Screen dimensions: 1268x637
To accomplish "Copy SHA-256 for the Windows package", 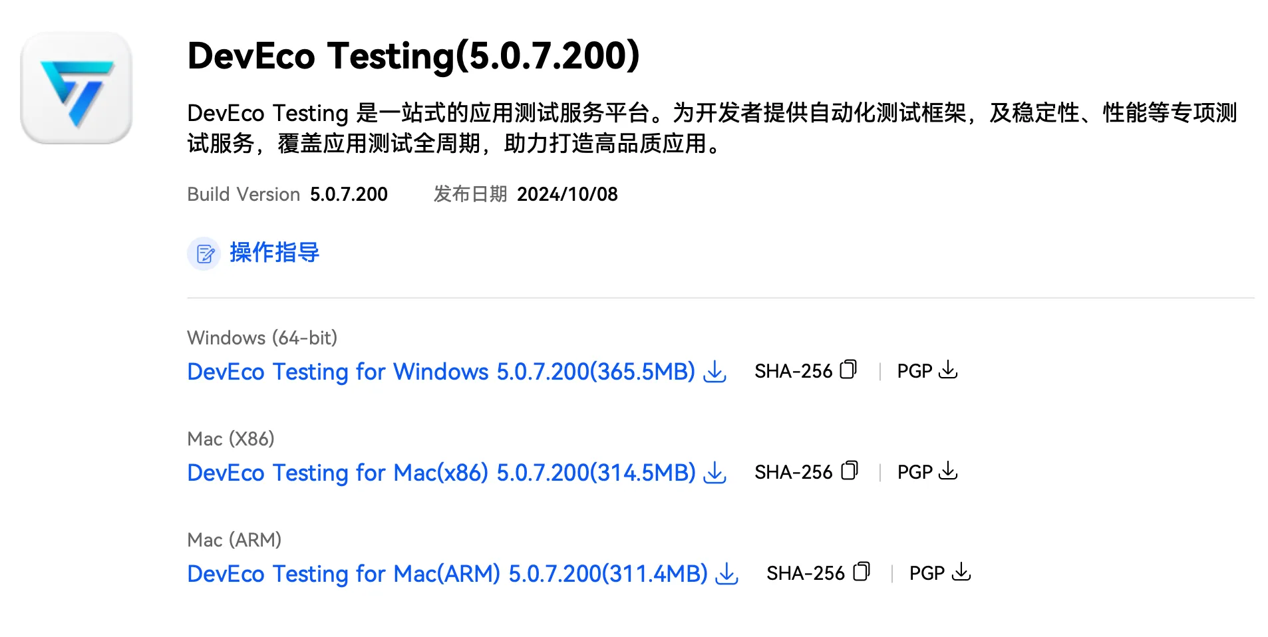I will (848, 370).
